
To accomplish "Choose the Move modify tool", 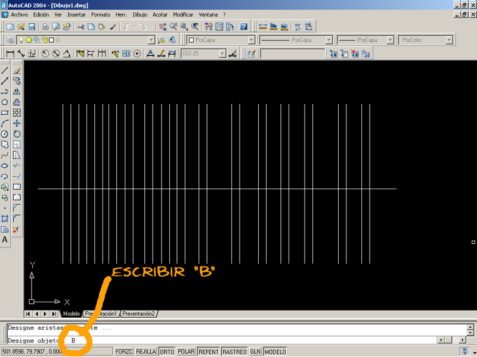I will coord(17,124).
